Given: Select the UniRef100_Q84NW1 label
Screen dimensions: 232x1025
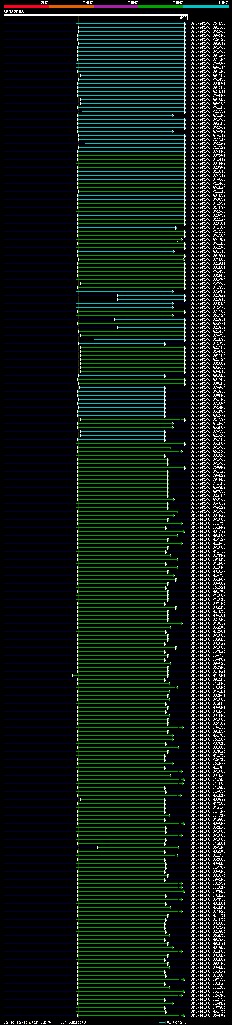Looking at the screenshot, I should pos(208,83).
